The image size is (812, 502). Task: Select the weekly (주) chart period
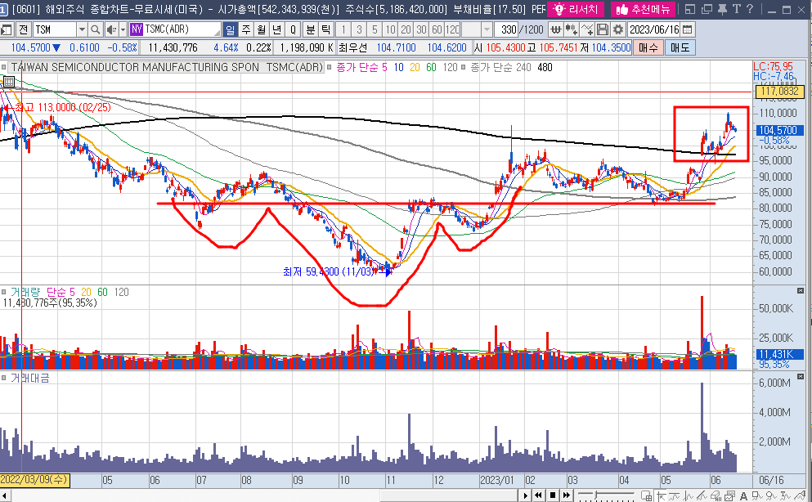[x=245, y=29]
